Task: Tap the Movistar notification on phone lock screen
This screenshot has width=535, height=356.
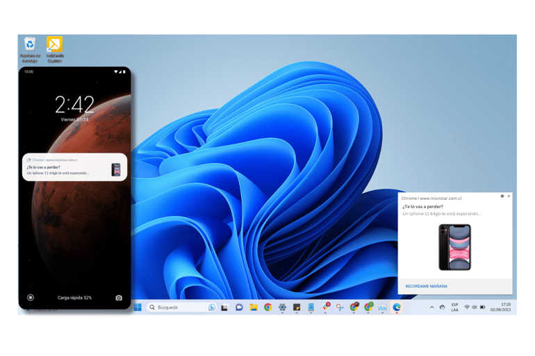Action: point(74,167)
